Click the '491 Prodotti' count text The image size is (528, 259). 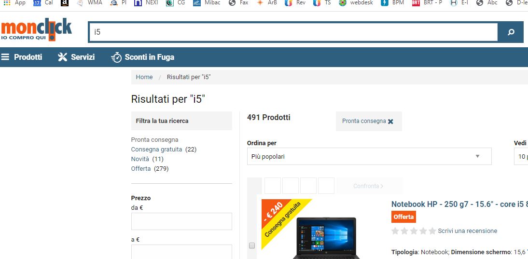[268, 117]
